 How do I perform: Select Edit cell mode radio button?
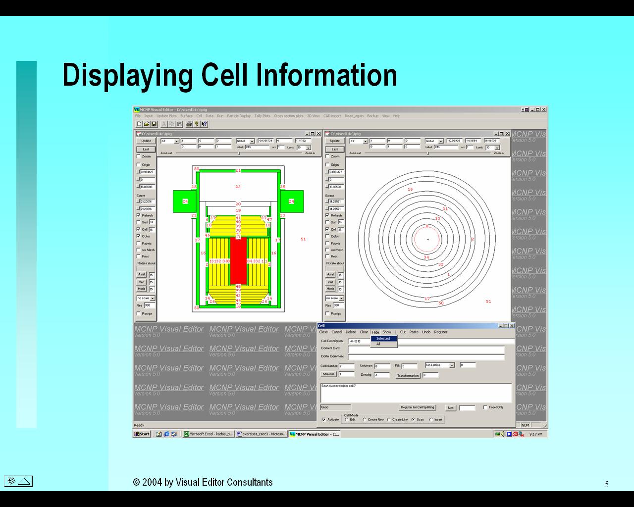pyautogui.click(x=347, y=419)
